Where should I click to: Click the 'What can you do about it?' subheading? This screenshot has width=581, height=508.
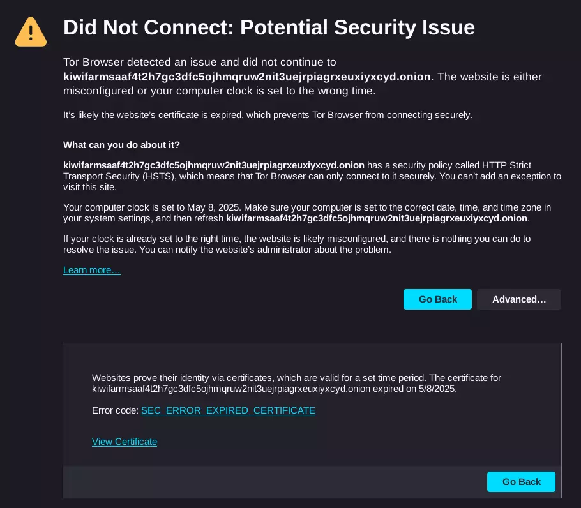click(121, 145)
